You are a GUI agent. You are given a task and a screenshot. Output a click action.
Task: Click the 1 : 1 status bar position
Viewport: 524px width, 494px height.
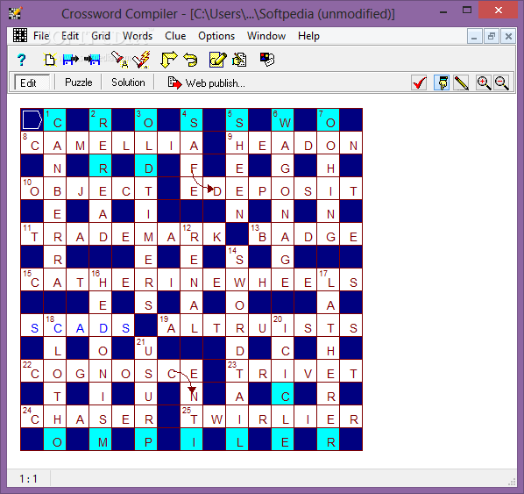(28, 479)
